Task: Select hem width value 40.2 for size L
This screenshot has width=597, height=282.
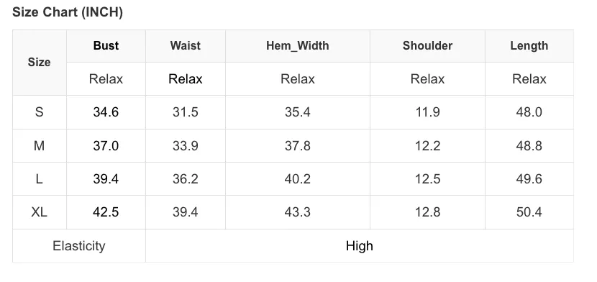Action: (x=297, y=179)
